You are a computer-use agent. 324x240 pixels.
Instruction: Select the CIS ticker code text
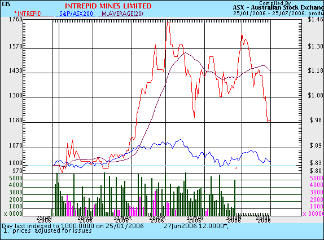[6, 4]
